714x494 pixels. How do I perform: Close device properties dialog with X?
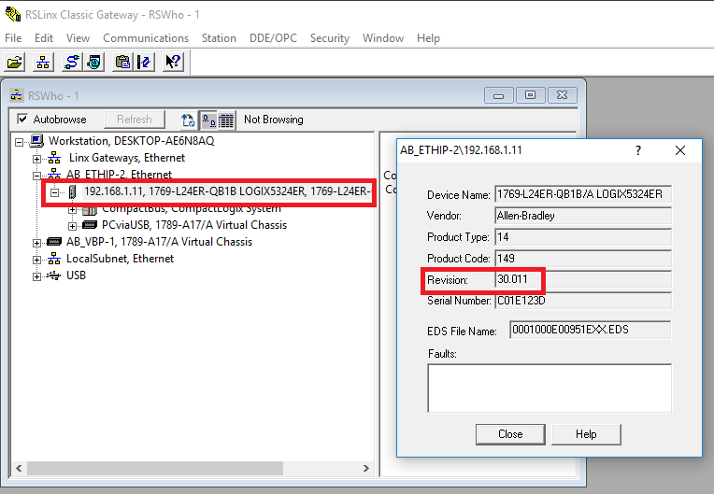(x=680, y=150)
